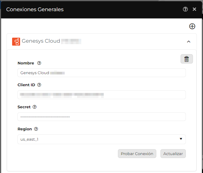Click the Probar Conexión button

(x=137, y=154)
